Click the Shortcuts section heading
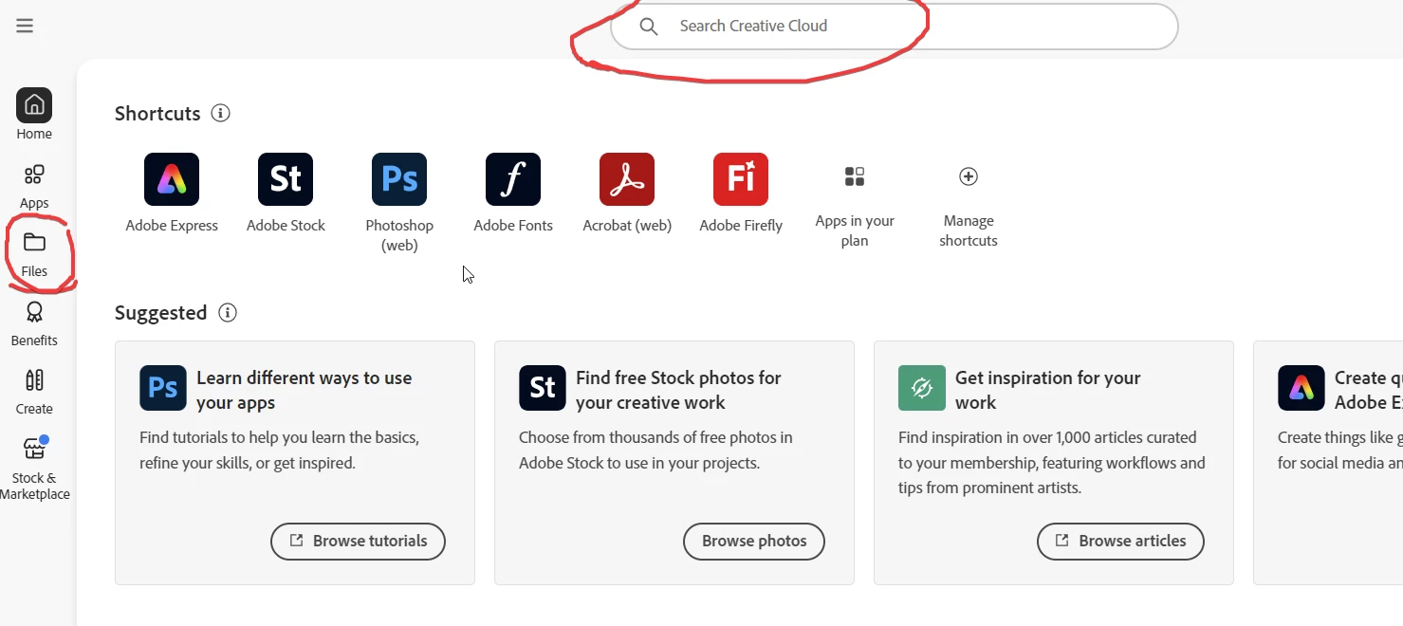 tap(157, 114)
